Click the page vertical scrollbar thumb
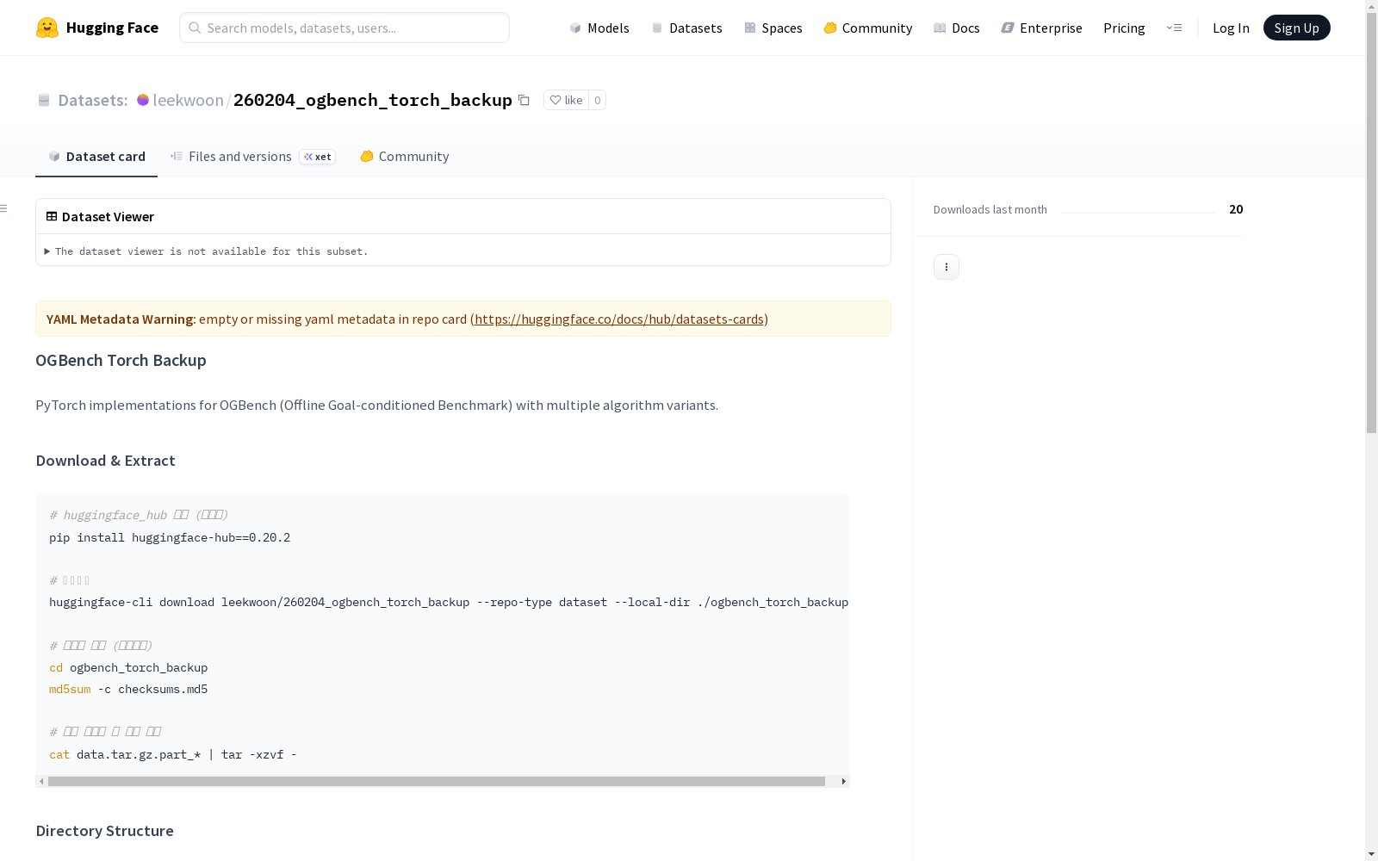Image resolution: width=1378 pixels, height=861 pixels. tap(1371, 223)
